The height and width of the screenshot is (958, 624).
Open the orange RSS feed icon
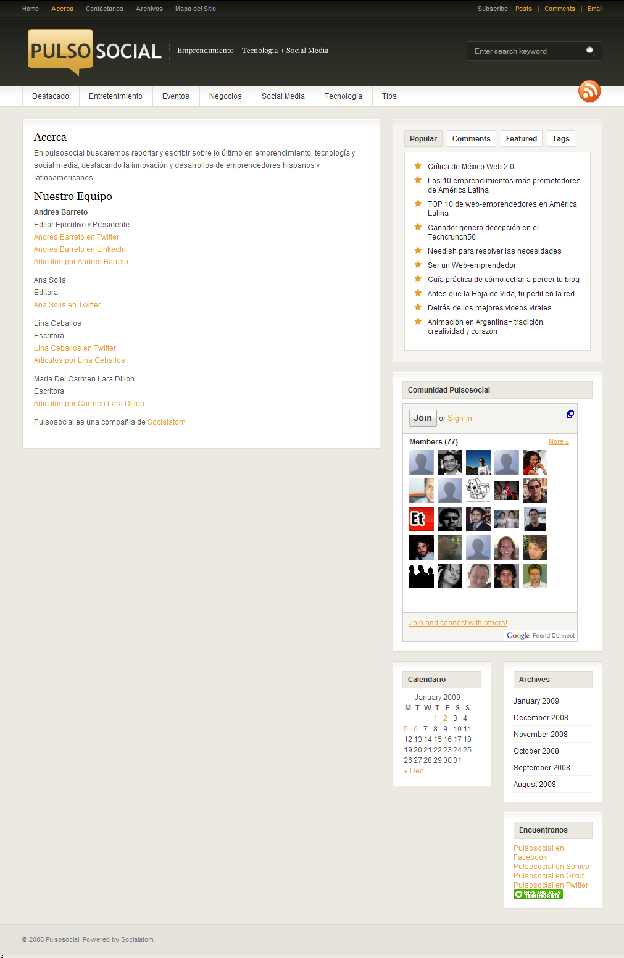coord(589,91)
